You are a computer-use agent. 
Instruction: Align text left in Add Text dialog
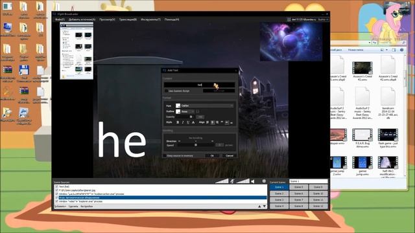[207, 122]
